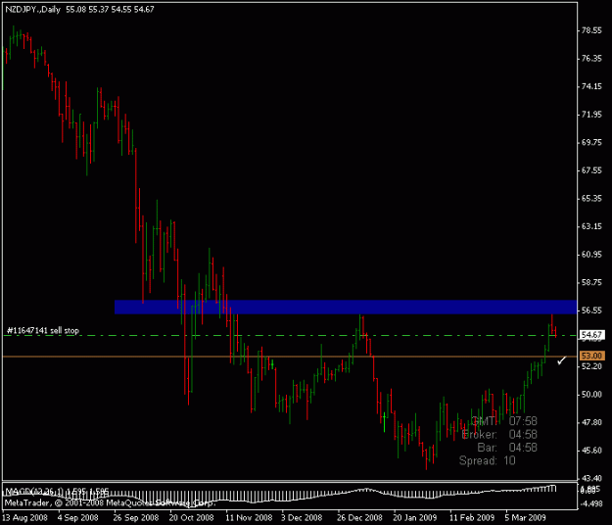
Task: Click the 26 Sep 2008 date label
Action: point(136,518)
